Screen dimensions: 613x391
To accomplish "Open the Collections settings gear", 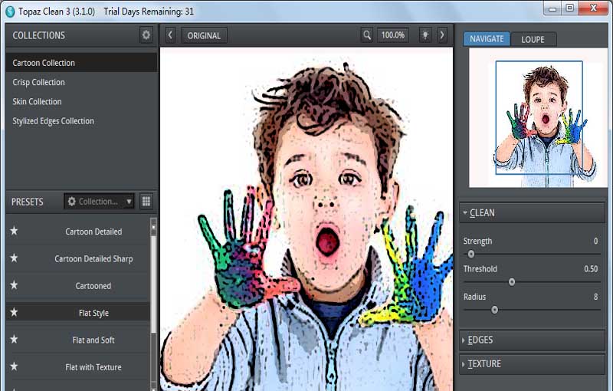I will click(146, 35).
